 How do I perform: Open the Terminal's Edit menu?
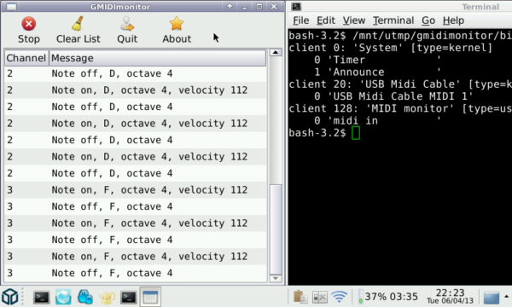coord(326,20)
